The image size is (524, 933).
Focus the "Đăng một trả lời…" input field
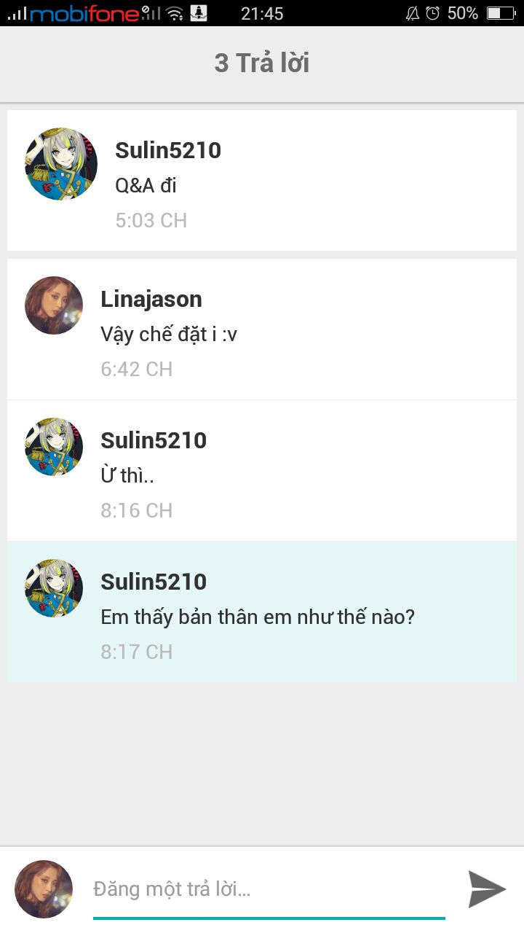tap(269, 890)
